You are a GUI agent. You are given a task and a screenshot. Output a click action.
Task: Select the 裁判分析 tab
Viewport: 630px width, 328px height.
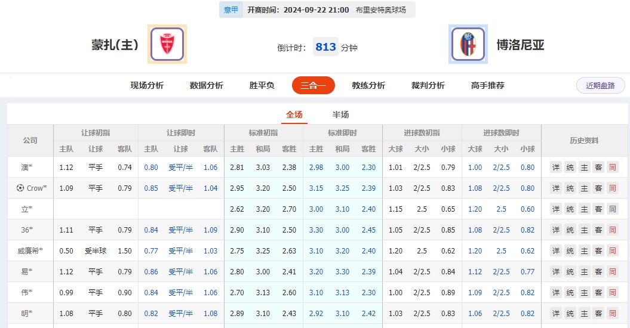click(428, 85)
